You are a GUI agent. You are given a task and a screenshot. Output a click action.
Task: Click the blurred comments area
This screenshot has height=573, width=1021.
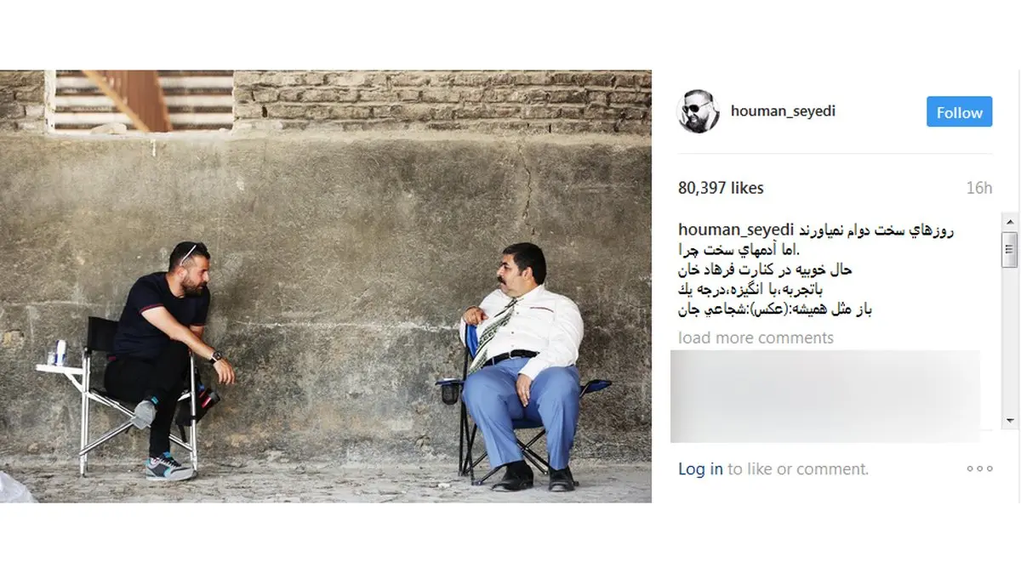(825, 396)
